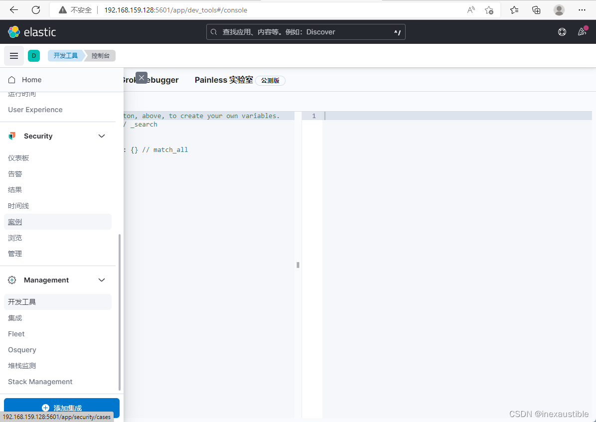Open the browser collections icon
This screenshot has height=422, width=596.
(x=536, y=10)
